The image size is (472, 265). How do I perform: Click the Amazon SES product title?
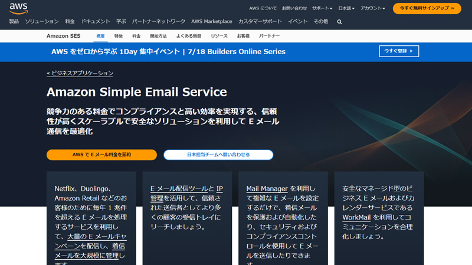tap(64, 36)
